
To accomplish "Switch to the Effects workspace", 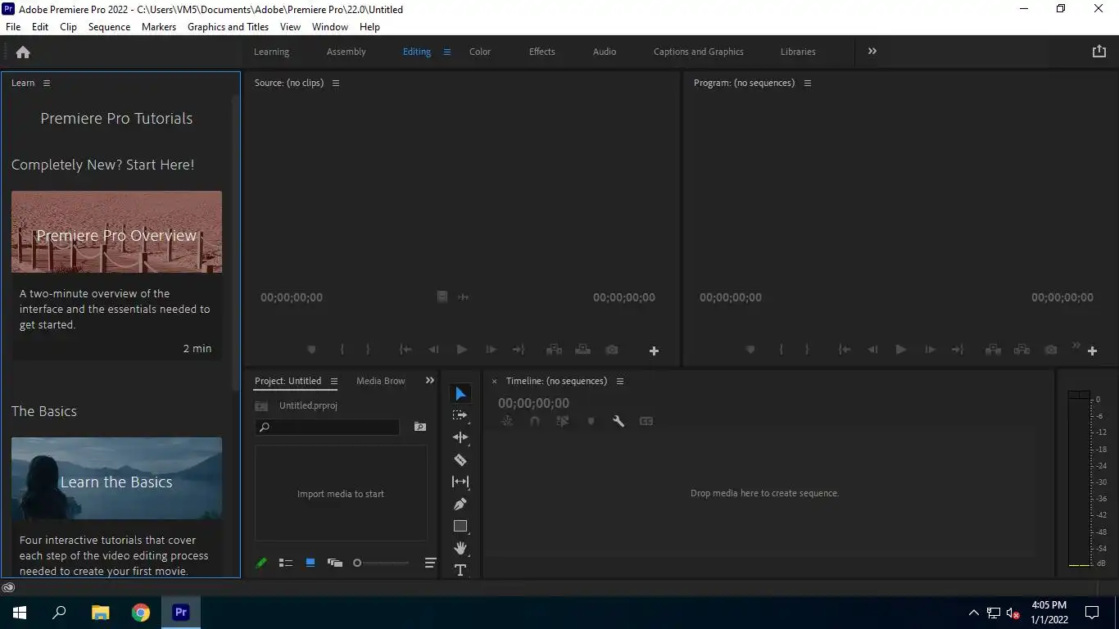I will tap(542, 52).
